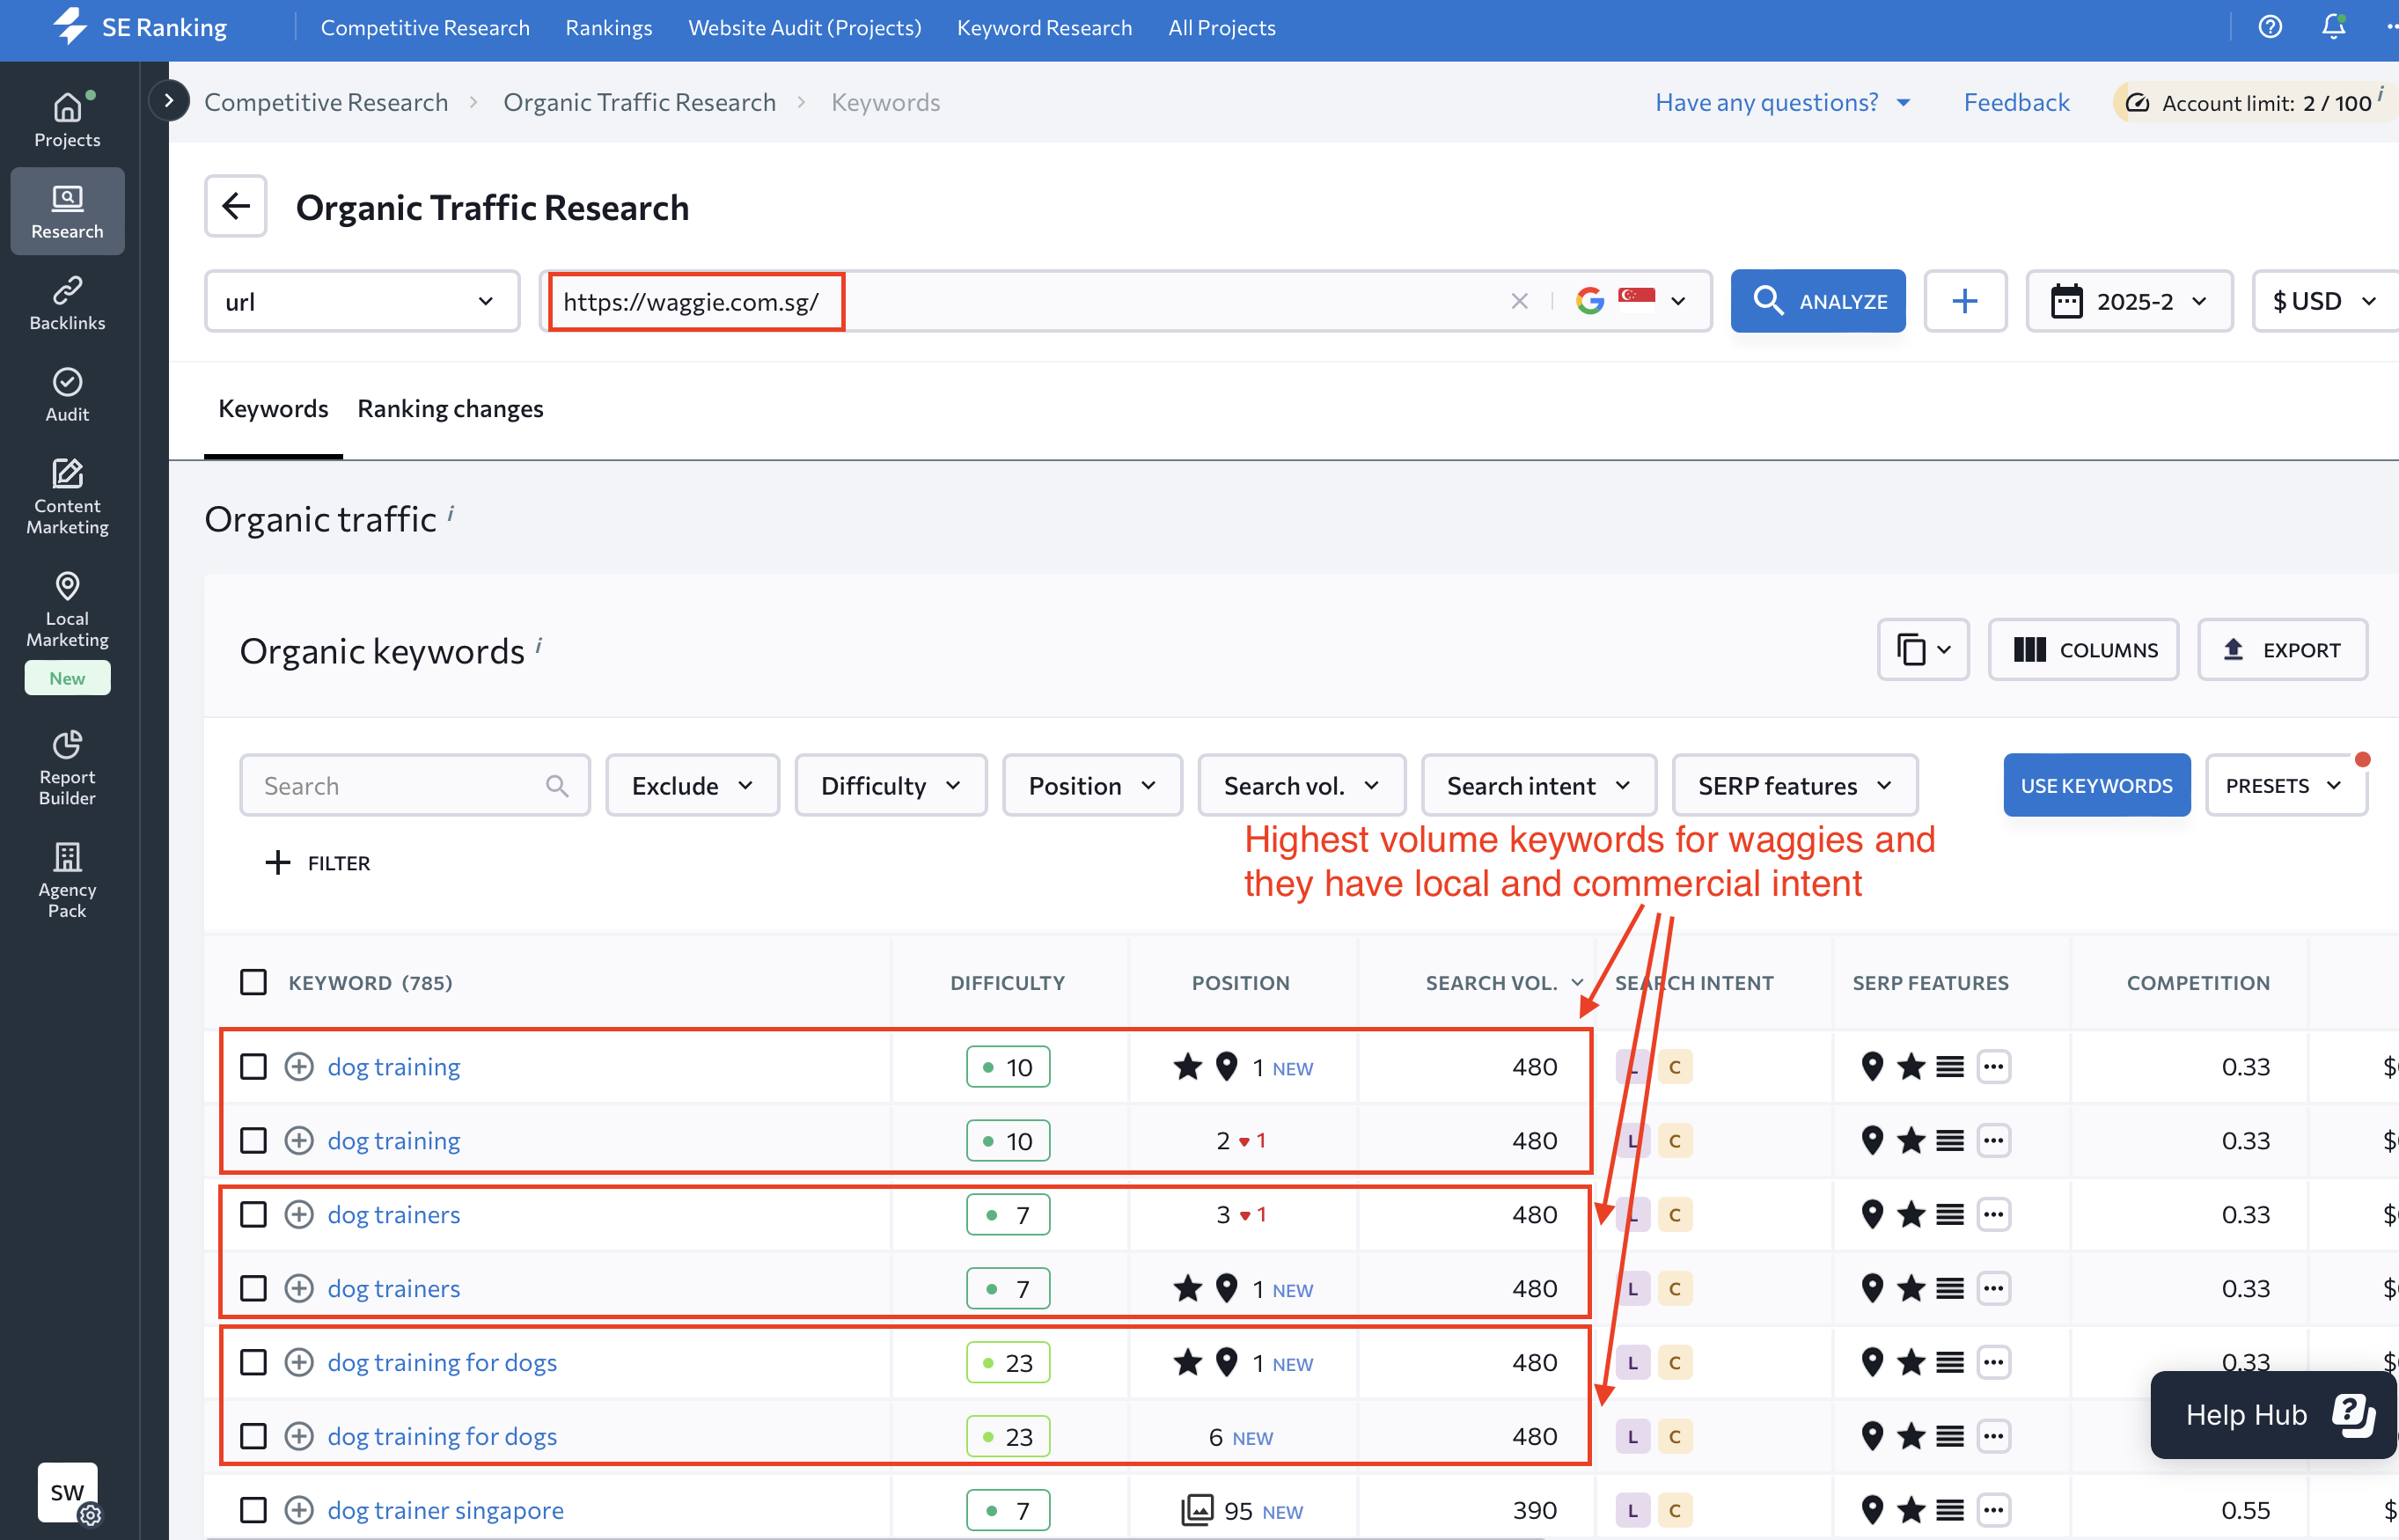Click USE KEYWORDS button
The height and width of the screenshot is (1540, 2399).
point(2096,786)
